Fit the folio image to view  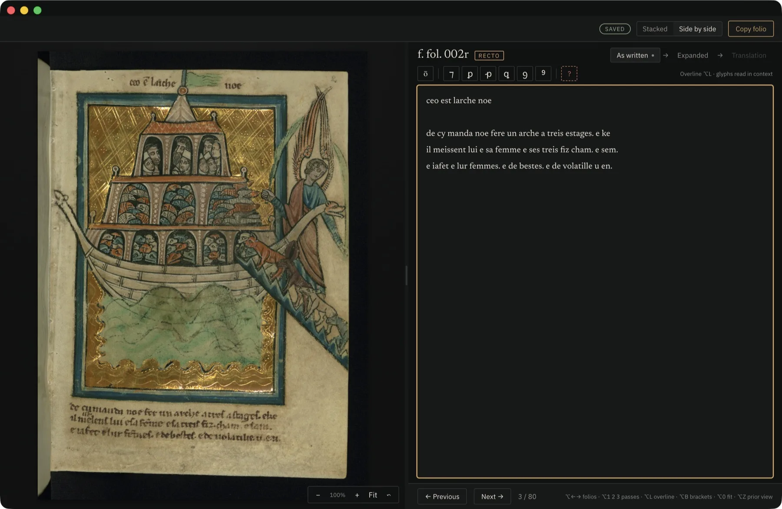373,495
